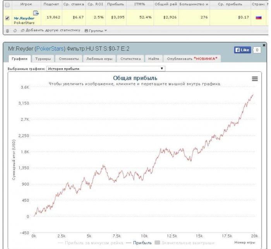271x249 pixels.
Task: Close the Mr.Reyder chart panel
Action: (264, 45)
